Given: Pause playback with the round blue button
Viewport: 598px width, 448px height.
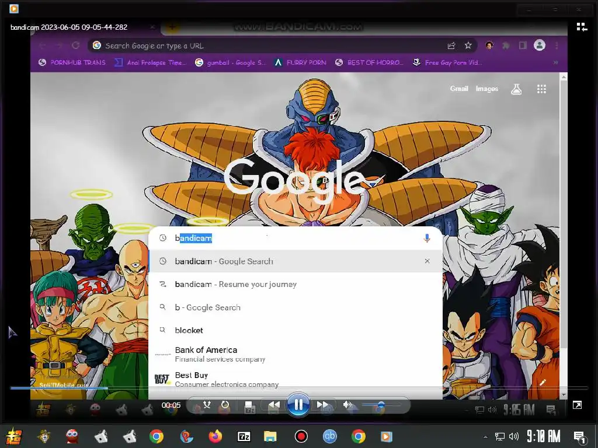Looking at the screenshot, I should (x=298, y=405).
